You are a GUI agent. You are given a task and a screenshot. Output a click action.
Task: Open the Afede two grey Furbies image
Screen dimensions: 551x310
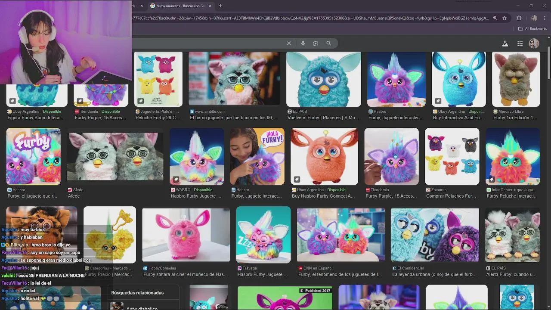[115, 156]
